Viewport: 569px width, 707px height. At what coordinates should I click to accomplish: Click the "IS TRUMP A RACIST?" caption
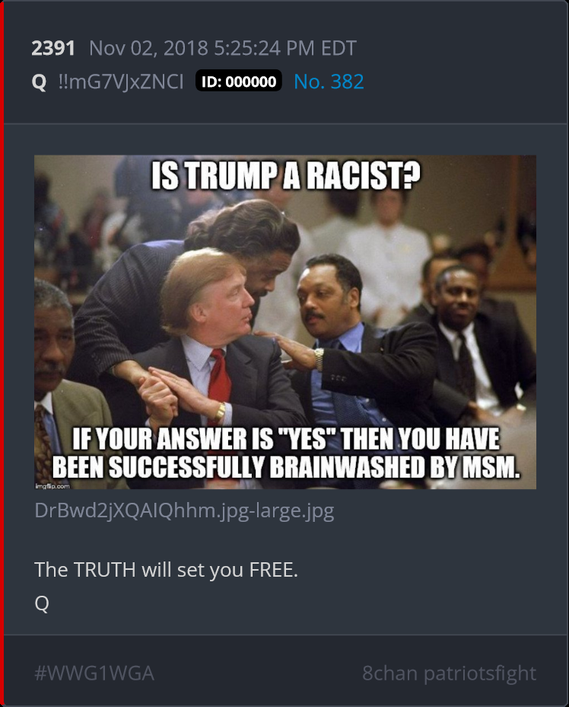coord(285,175)
